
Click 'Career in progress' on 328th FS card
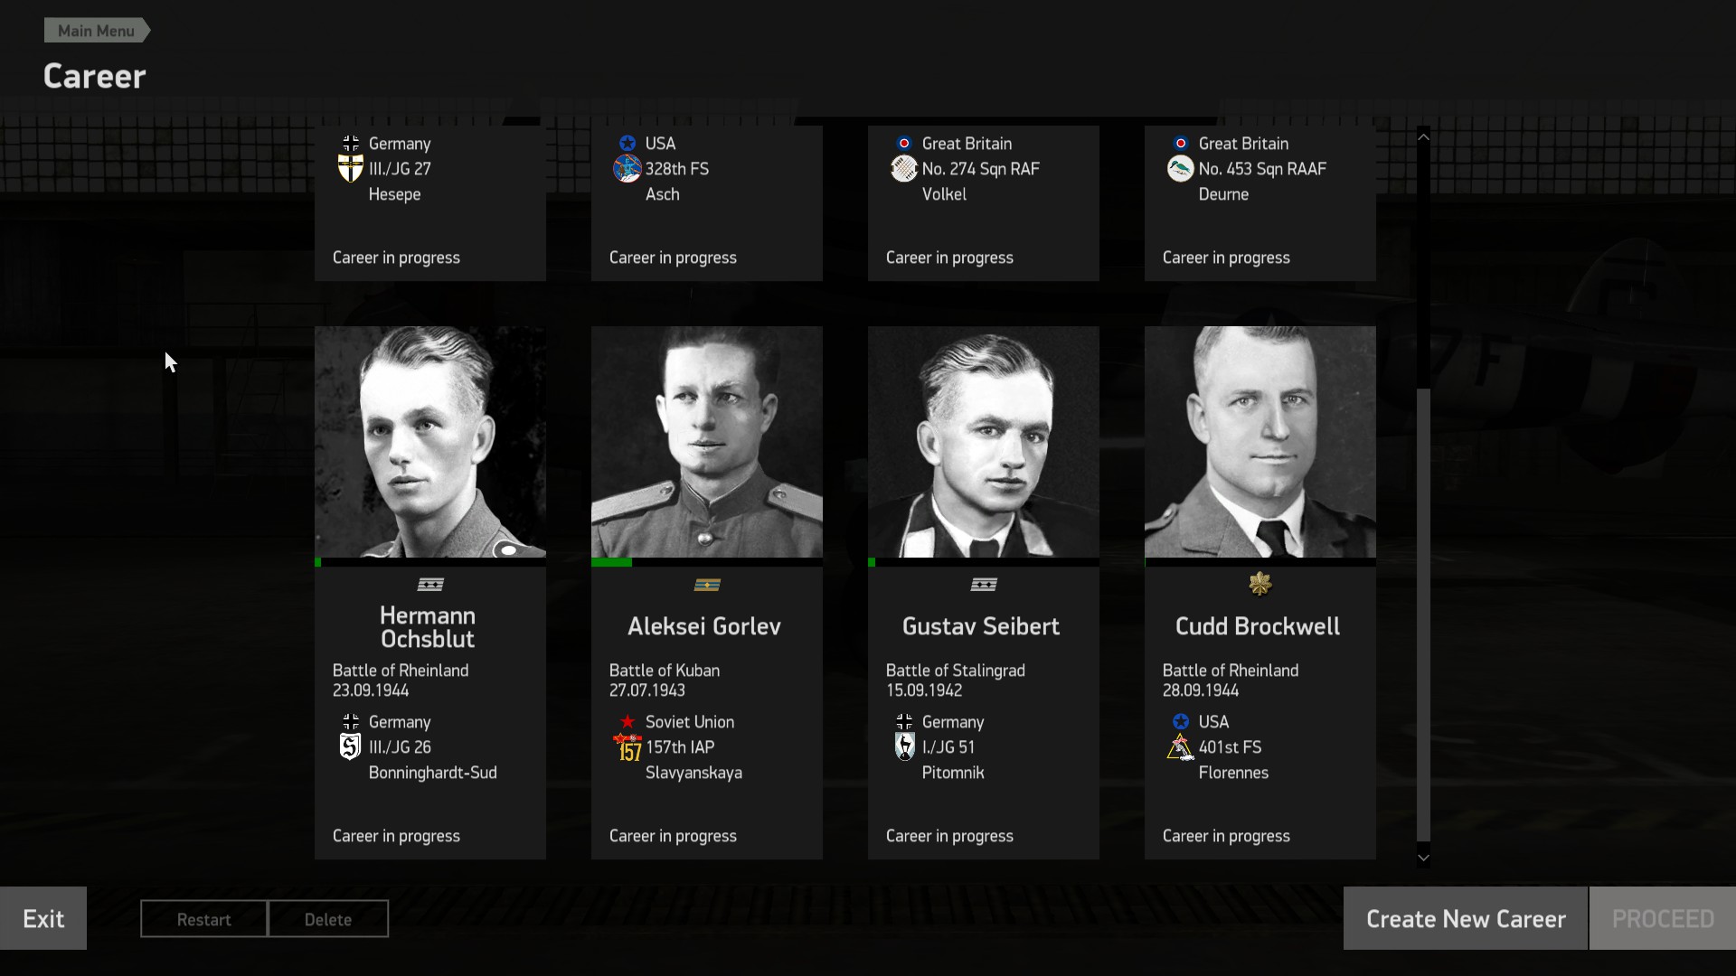point(673,258)
